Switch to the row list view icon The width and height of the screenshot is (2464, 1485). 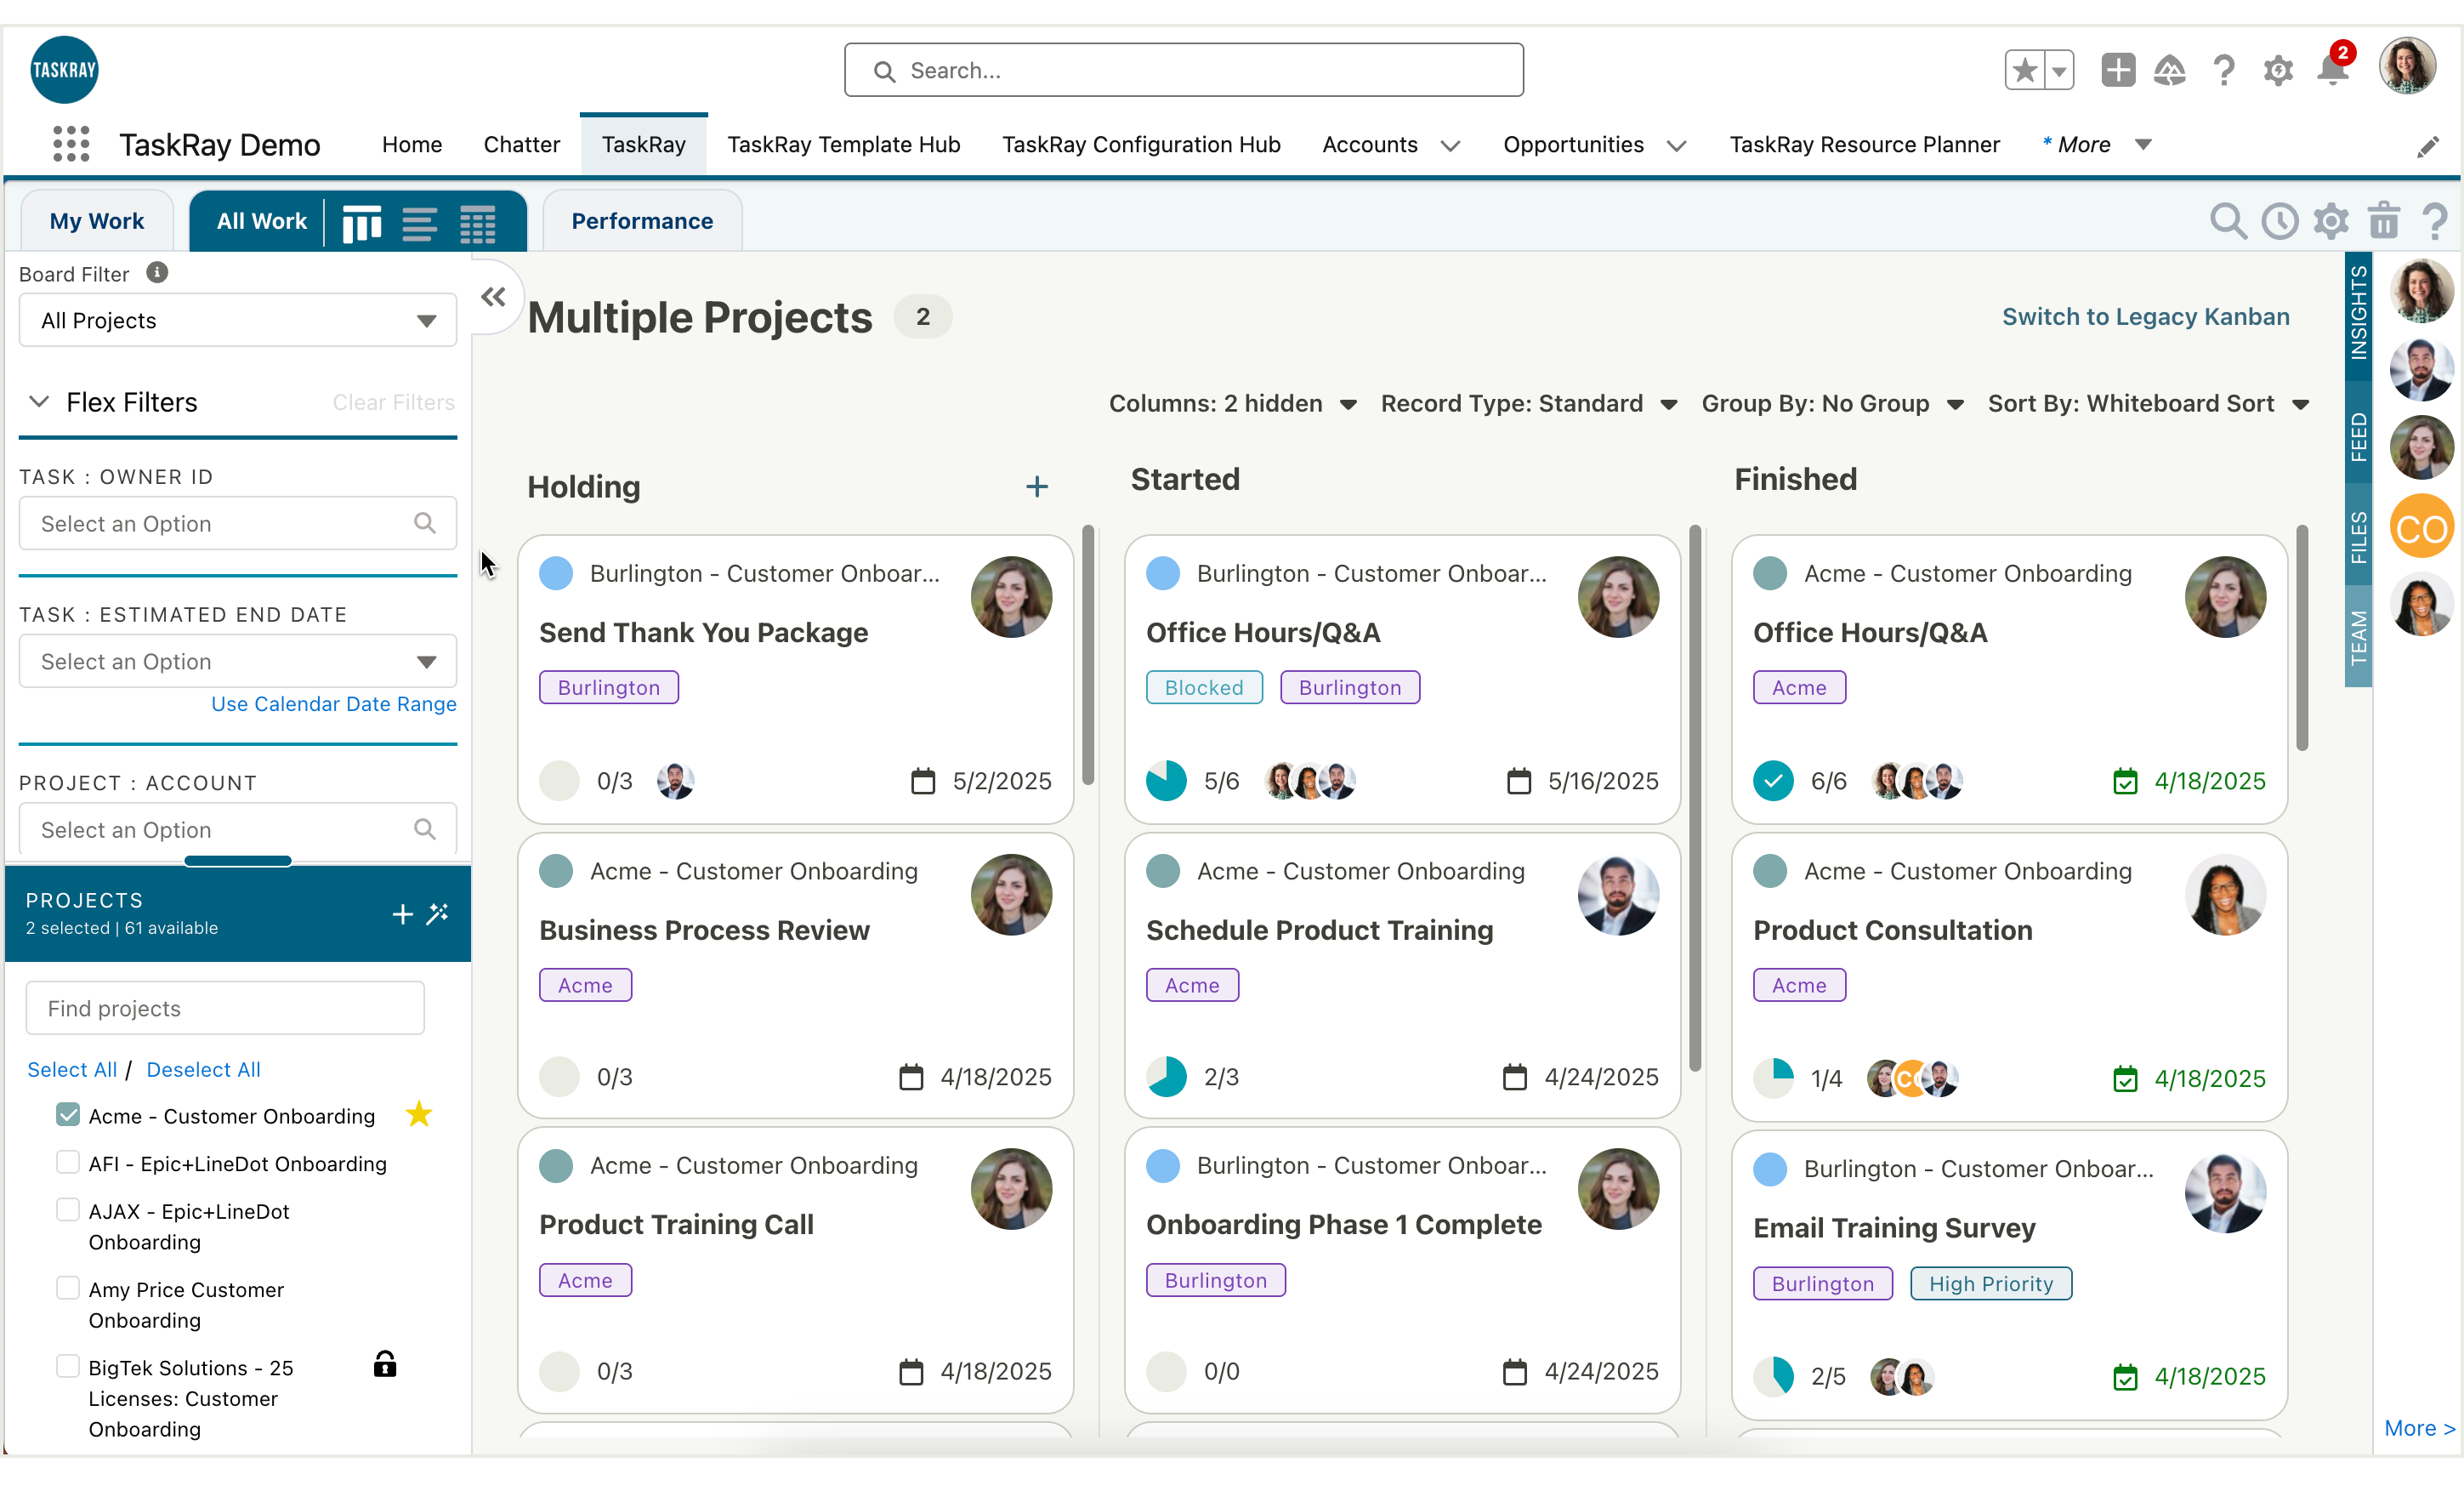tap(419, 222)
